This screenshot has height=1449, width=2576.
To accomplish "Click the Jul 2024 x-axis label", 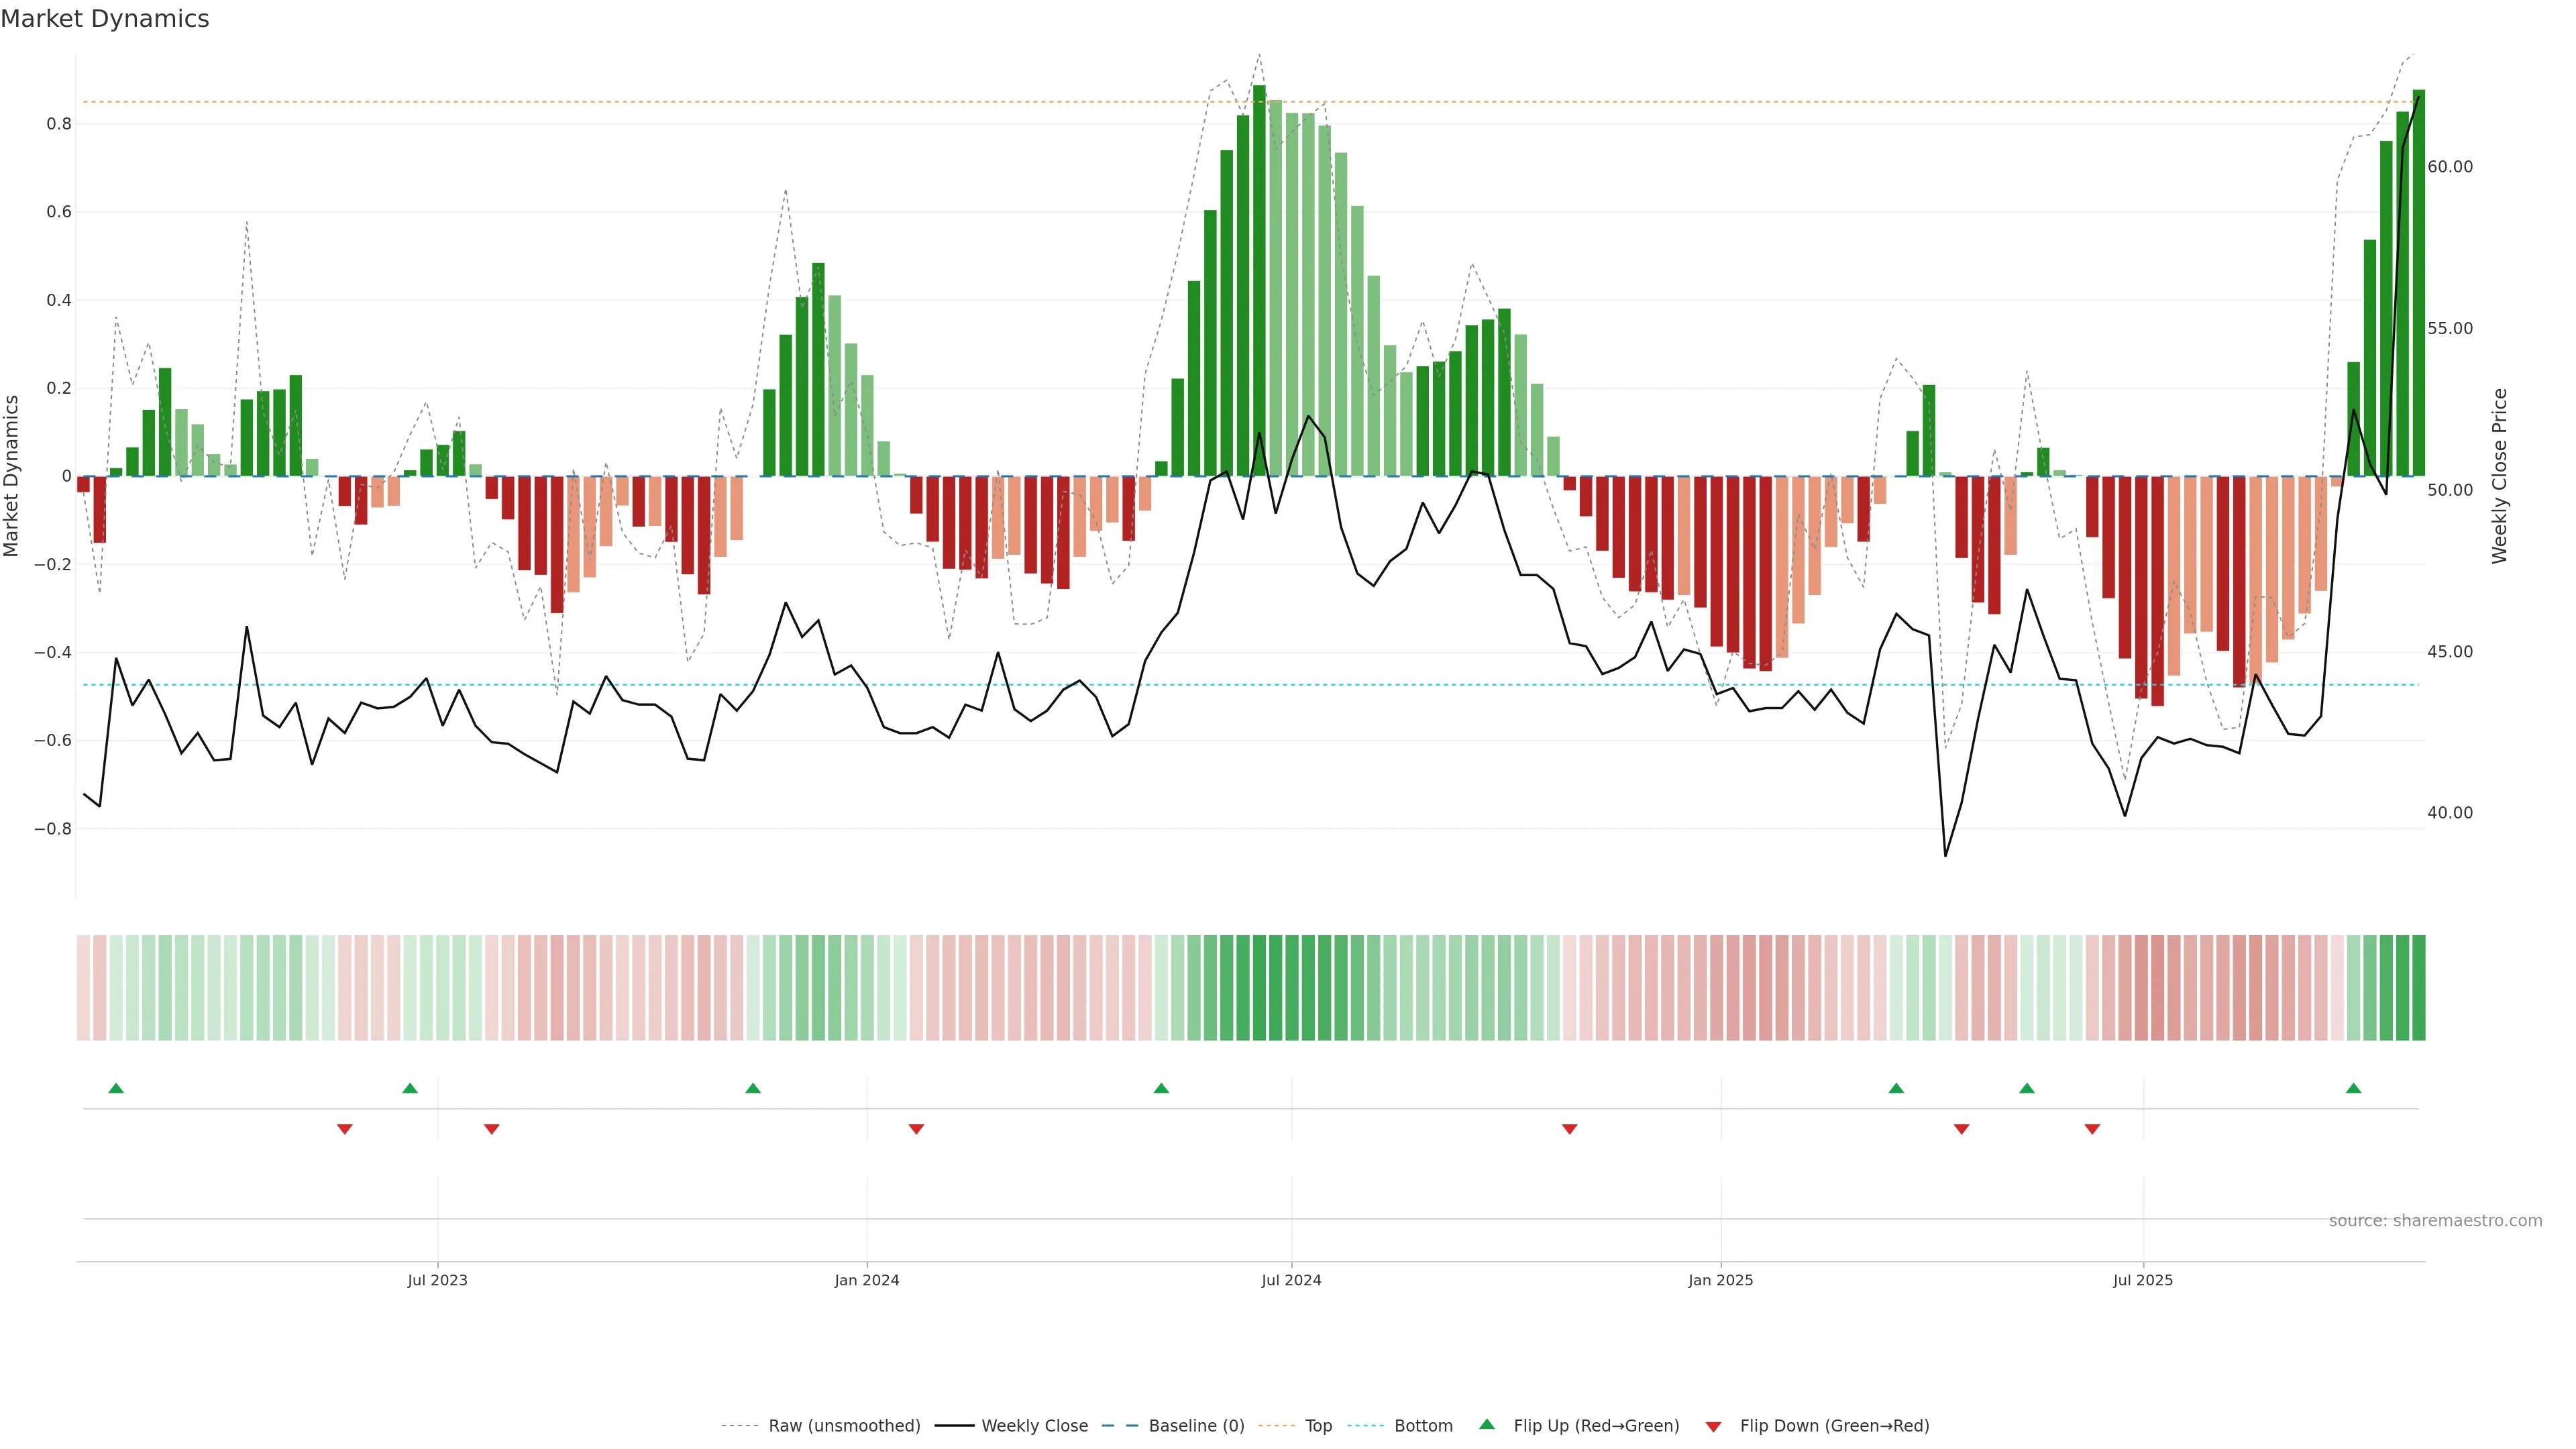I will pos(1291,1280).
